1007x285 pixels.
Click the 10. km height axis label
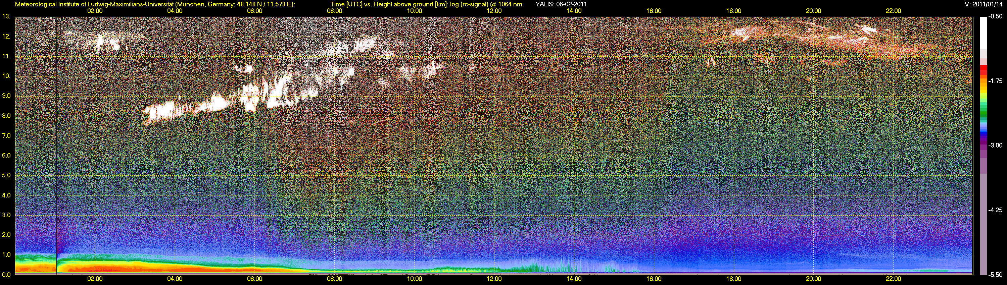6,76
